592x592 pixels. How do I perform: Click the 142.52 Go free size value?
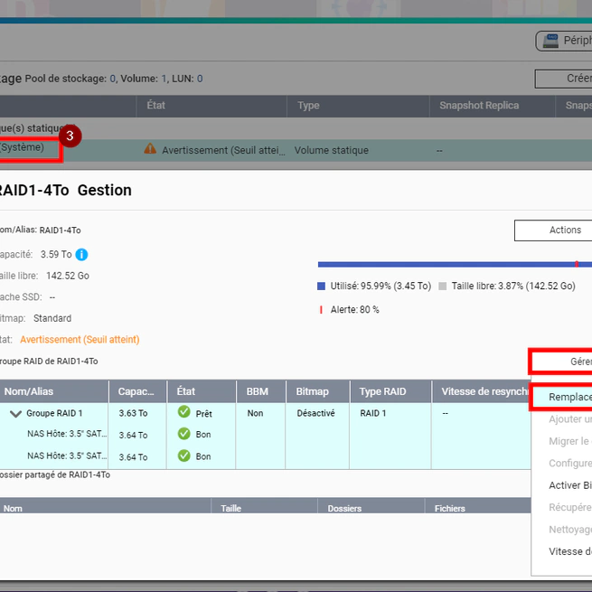point(68,276)
